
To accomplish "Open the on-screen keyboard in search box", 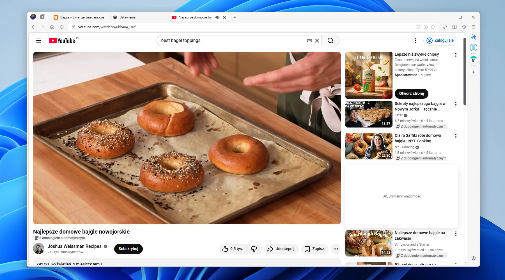I will (x=309, y=41).
